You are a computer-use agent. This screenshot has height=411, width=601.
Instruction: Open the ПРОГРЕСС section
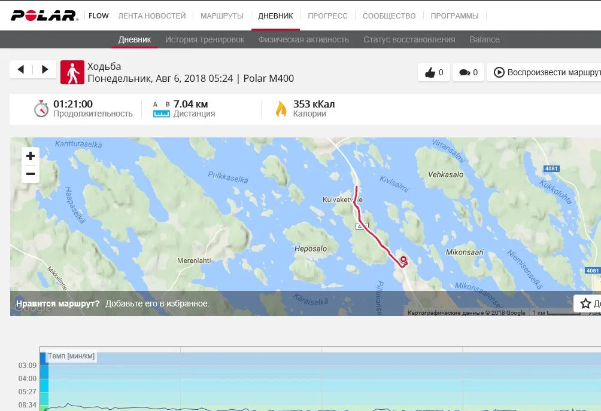coord(327,16)
